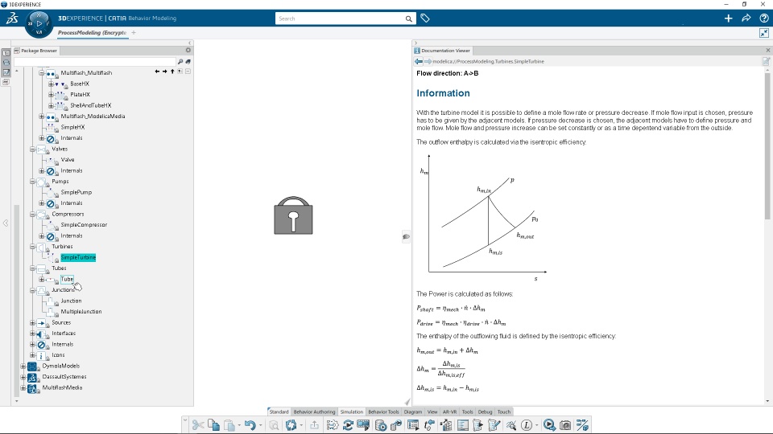Open the Undo history dropdown arrow

point(260,425)
